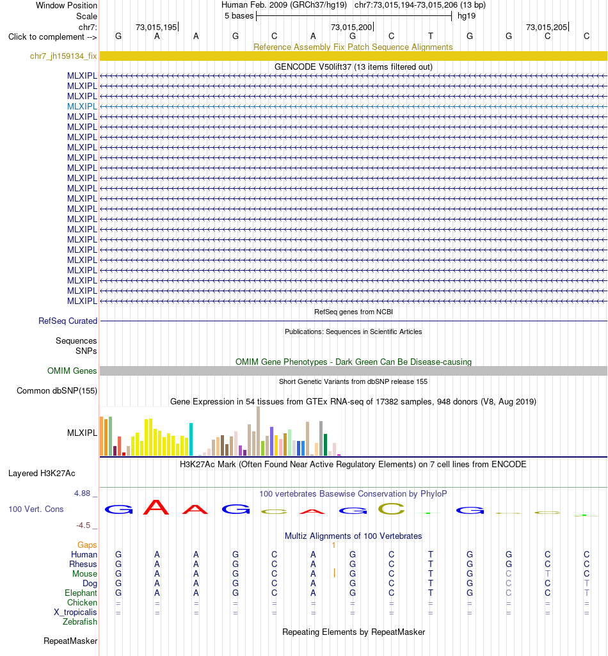Click the 'Mouse' species label
The width and height of the screenshot is (608, 656).
[x=84, y=573]
